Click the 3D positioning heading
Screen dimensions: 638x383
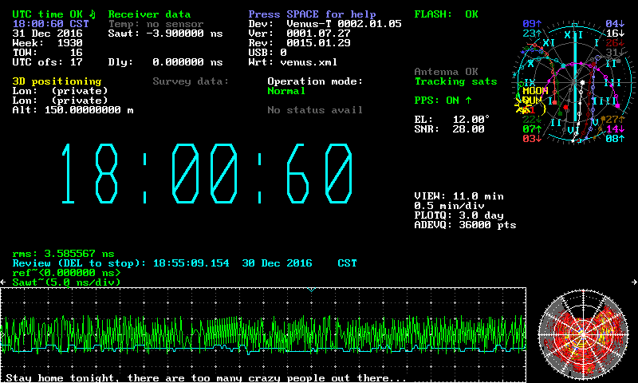57,81
